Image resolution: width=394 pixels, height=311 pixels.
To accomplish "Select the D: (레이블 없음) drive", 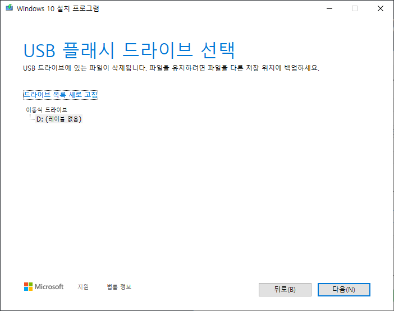I will pos(59,119).
